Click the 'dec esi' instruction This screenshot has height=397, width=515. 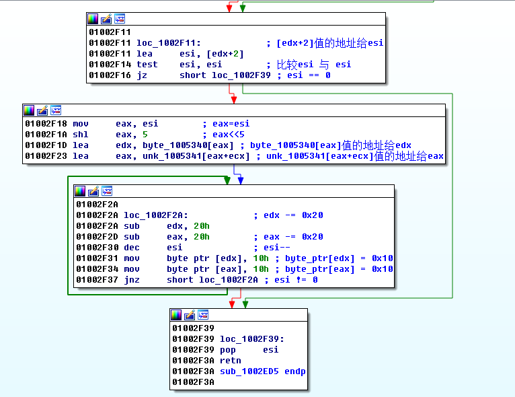(x=153, y=248)
